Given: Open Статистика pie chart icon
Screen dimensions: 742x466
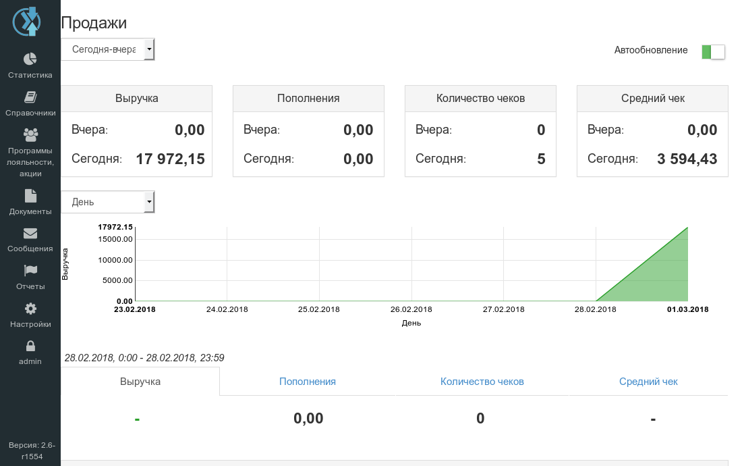Looking at the screenshot, I should (x=30, y=59).
